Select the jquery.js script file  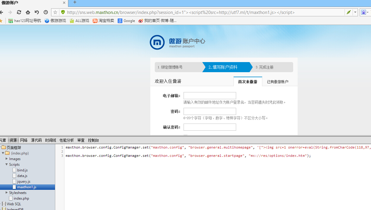pyautogui.click(x=23, y=181)
